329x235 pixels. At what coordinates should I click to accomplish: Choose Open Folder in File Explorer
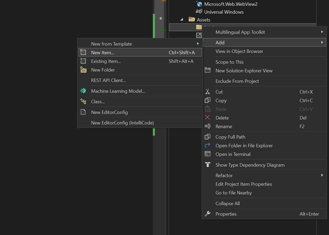pos(244,146)
